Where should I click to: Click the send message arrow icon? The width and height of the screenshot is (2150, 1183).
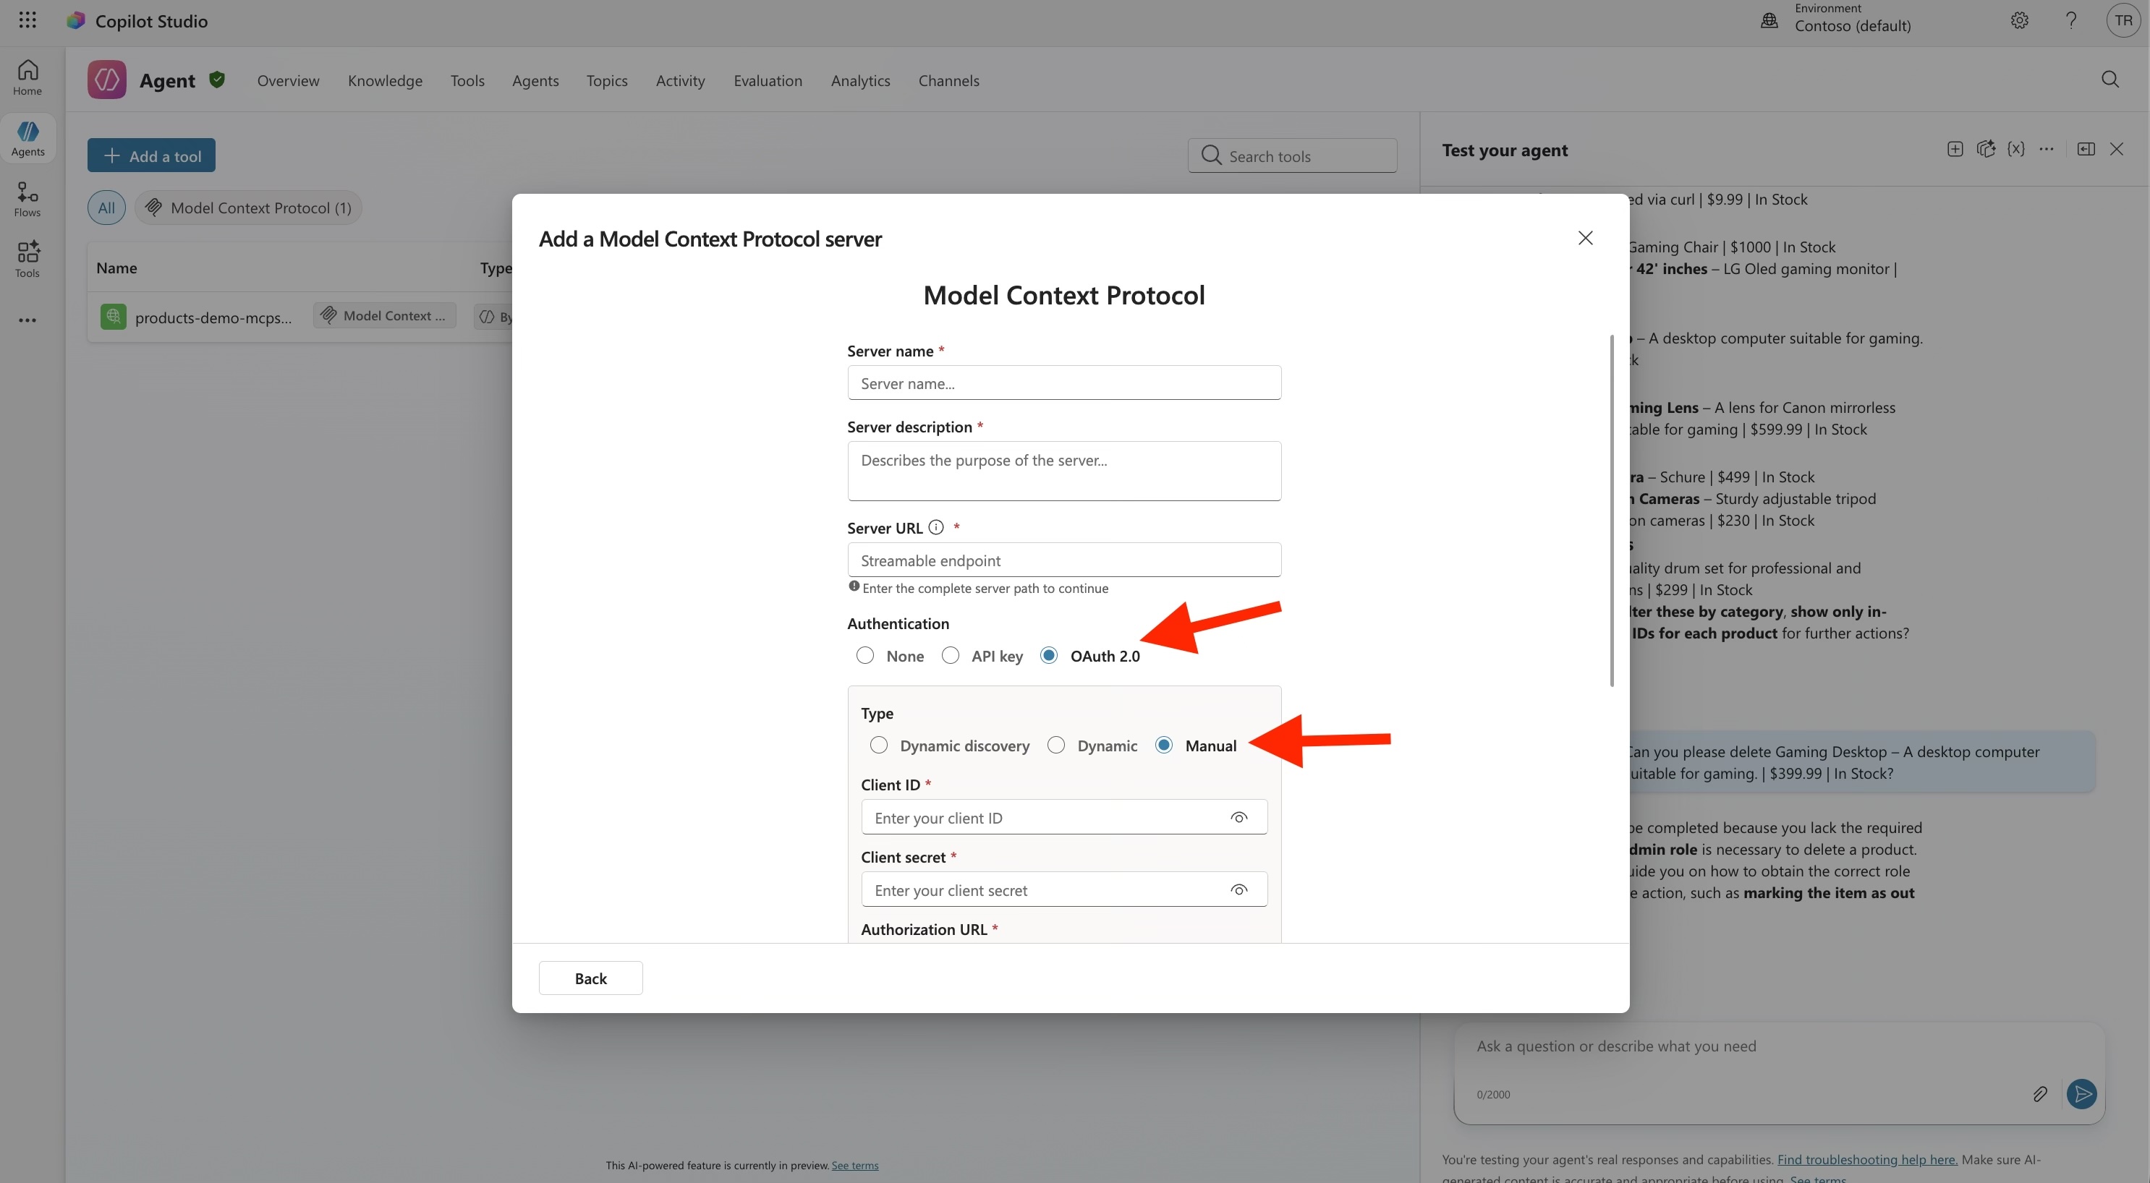pos(2081,1094)
